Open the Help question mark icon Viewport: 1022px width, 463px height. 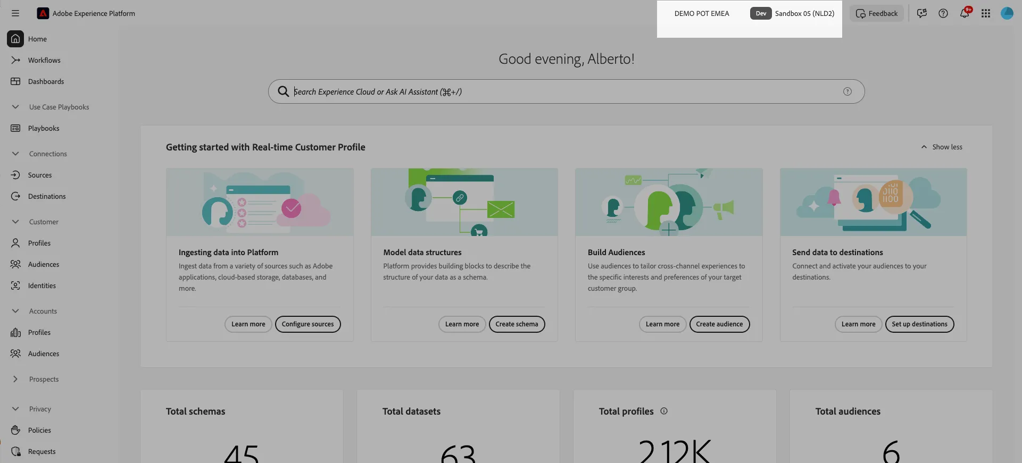point(943,13)
